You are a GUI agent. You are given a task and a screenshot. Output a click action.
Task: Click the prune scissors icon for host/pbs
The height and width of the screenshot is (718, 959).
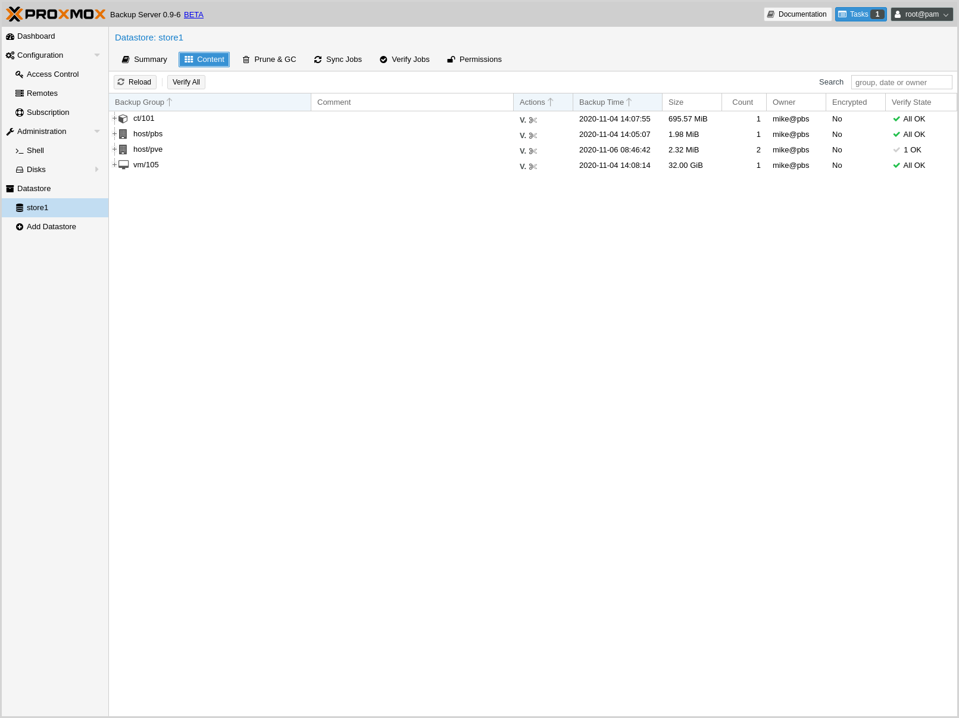[x=533, y=135]
